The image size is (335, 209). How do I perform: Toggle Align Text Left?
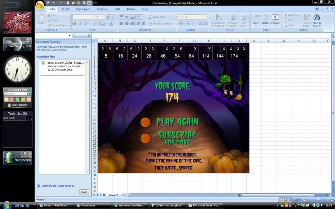pyautogui.click(x=121, y=24)
